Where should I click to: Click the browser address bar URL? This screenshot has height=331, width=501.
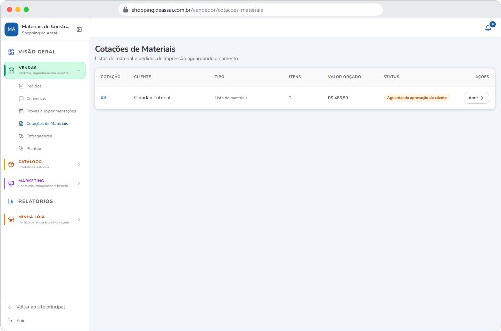[x=197, y=10]
